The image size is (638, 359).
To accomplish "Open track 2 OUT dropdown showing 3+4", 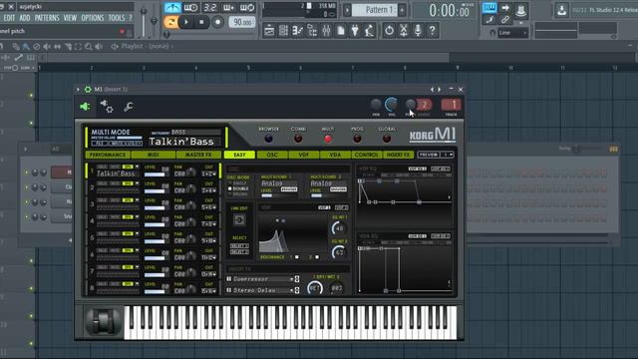I will pos(209,190).
